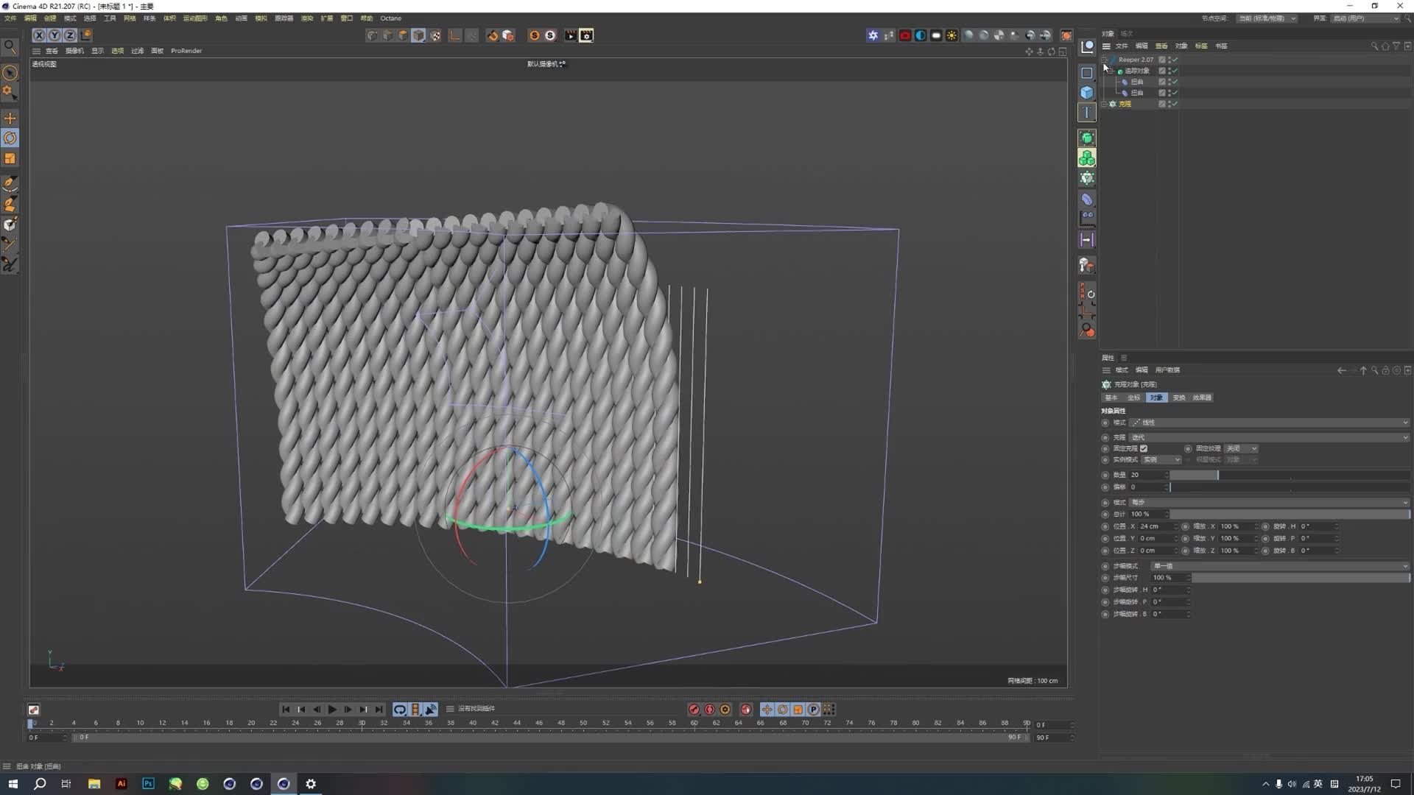The image size is (1414, 795).
Task: Select the Scale tool in left toolbar
Action: (x=10, y=158)
